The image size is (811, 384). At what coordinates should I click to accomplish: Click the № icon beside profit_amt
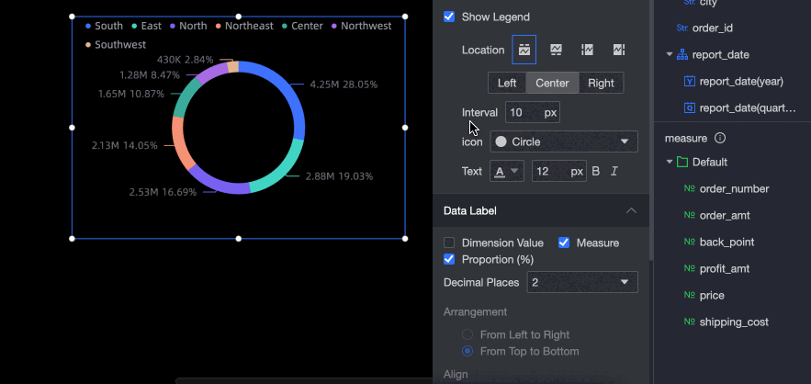pos(690,268)
